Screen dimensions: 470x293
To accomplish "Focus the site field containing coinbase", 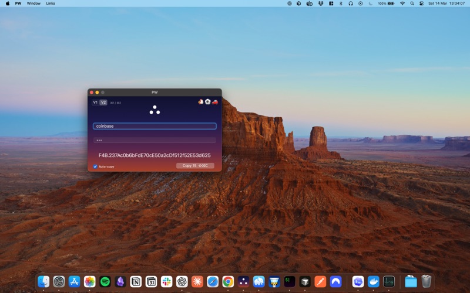I will [155, 126].
